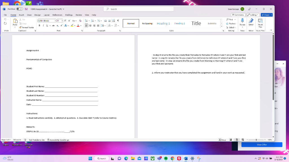Viewport: 289px width, 162px height.
Task: Apply subscript formatting
Action: (x=57, y=26)
